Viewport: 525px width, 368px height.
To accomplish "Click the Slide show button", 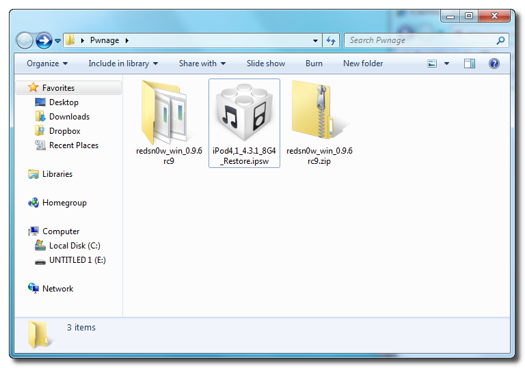I will coord(266,63).
